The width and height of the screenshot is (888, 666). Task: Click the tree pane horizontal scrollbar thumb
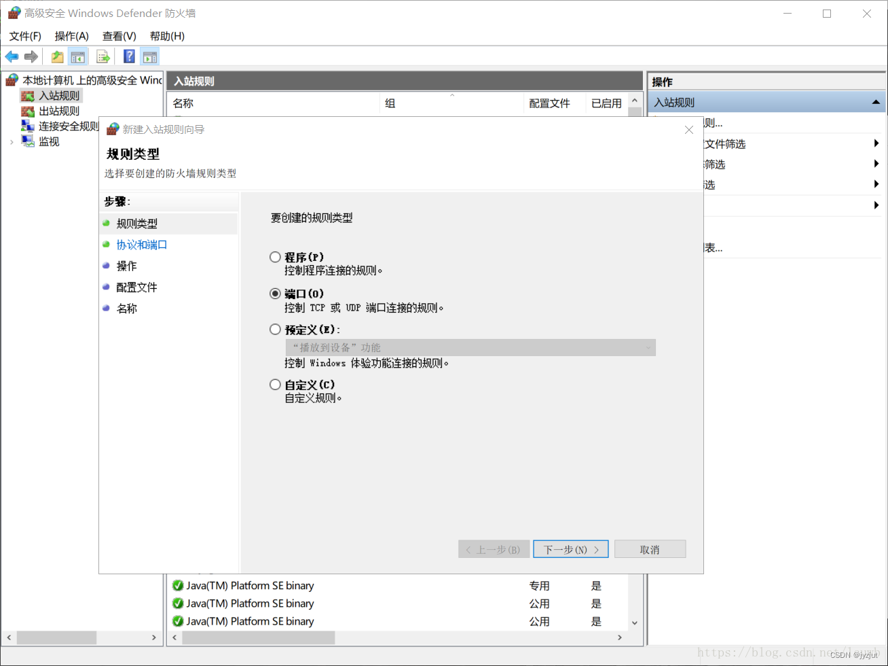click(56, 637)
